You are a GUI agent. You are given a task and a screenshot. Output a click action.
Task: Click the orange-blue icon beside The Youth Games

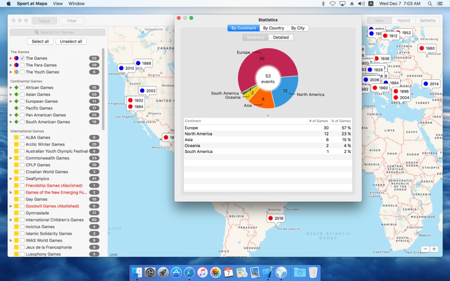click(x=16, y=72)
